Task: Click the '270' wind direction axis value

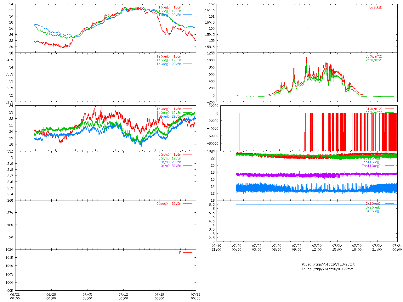Action: [10, 213]
